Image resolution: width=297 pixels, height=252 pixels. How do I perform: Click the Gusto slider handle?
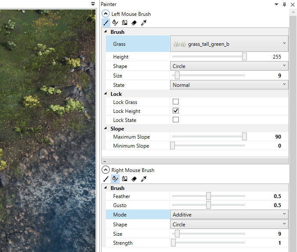point(208,205)
